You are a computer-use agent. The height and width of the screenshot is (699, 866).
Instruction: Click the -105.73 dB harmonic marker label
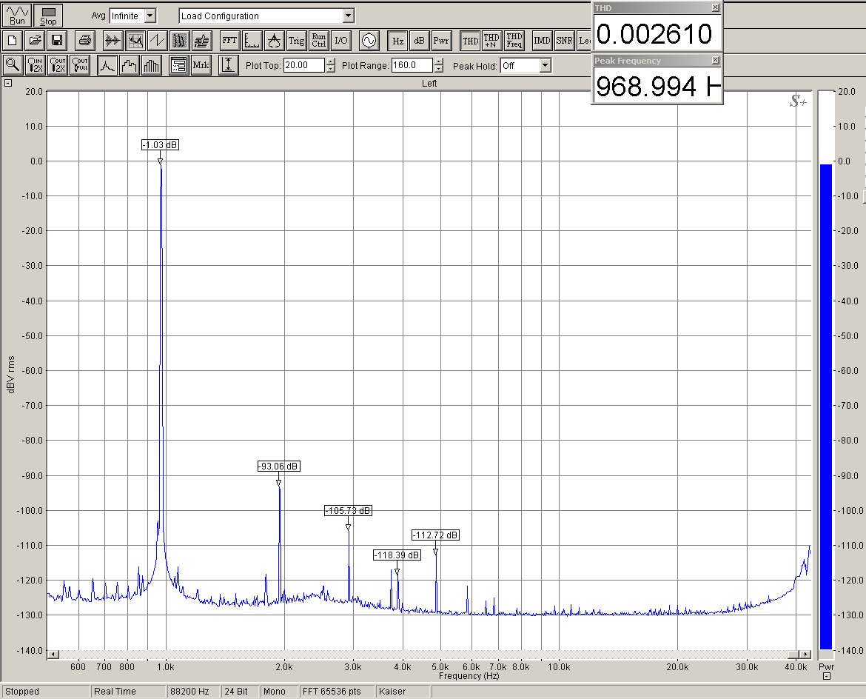(348, 511)
